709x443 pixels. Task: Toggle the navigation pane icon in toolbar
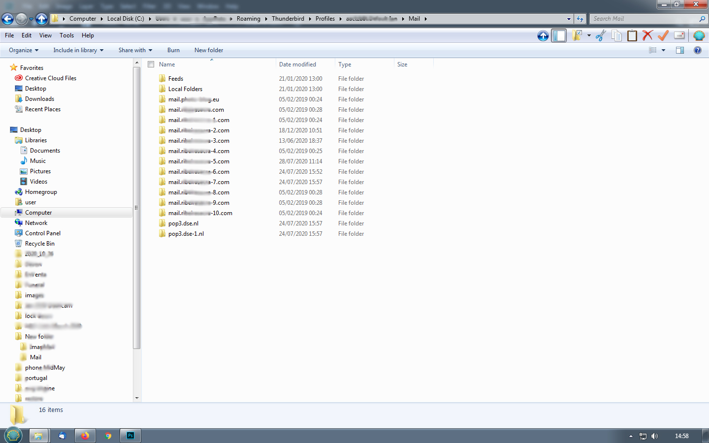pos(559,35)
